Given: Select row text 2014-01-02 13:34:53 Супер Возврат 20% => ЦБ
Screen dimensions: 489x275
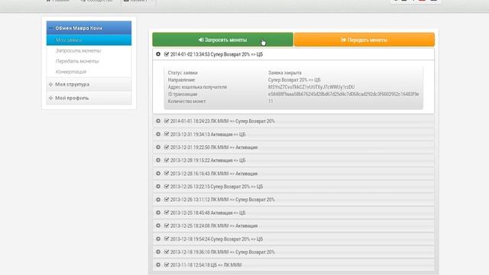Looking at the screenshot, I should 216,54.
